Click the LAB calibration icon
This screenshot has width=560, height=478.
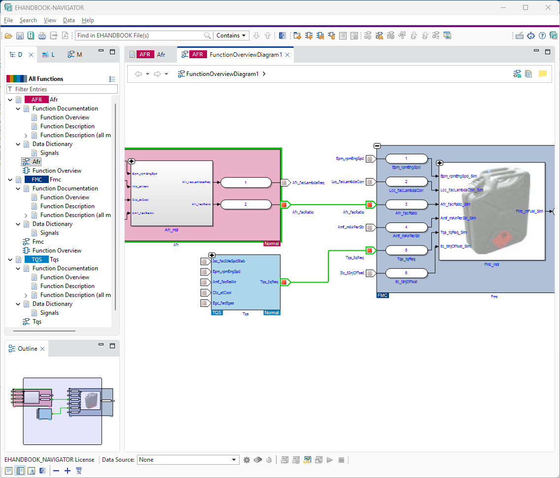[307, 460]
